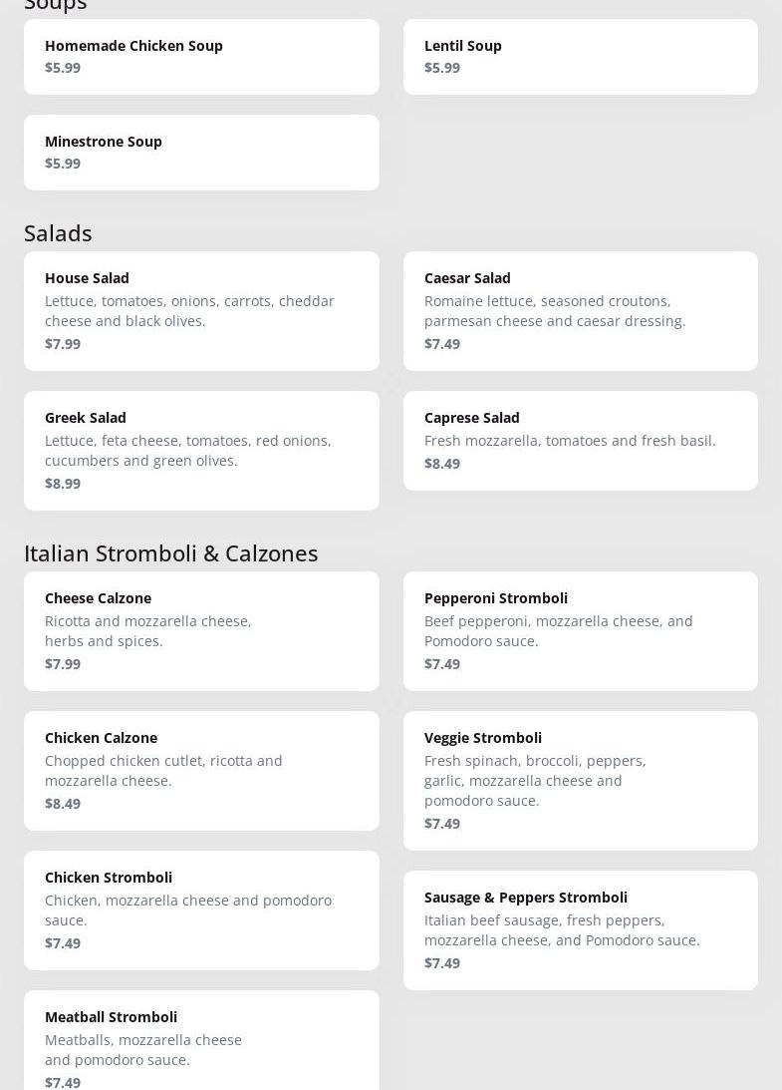Image resolution: width=782 pixels, height=1090 pixels.
Task: Open the Lentil Soup menu card
Action: [x=580, y=57]
